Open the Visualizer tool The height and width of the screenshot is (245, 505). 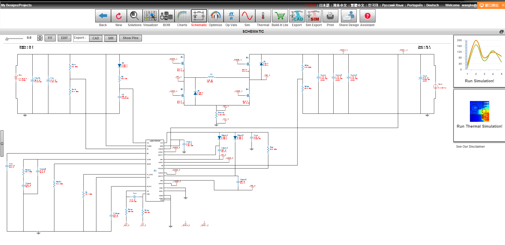click(x=151, y=16)
